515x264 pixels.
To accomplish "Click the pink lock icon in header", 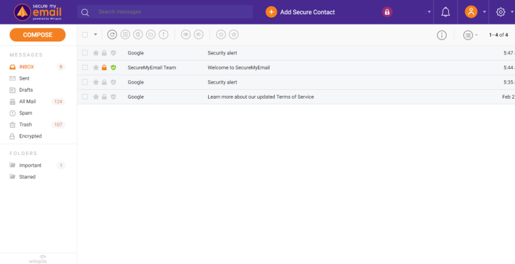I will tap(387, 12).
